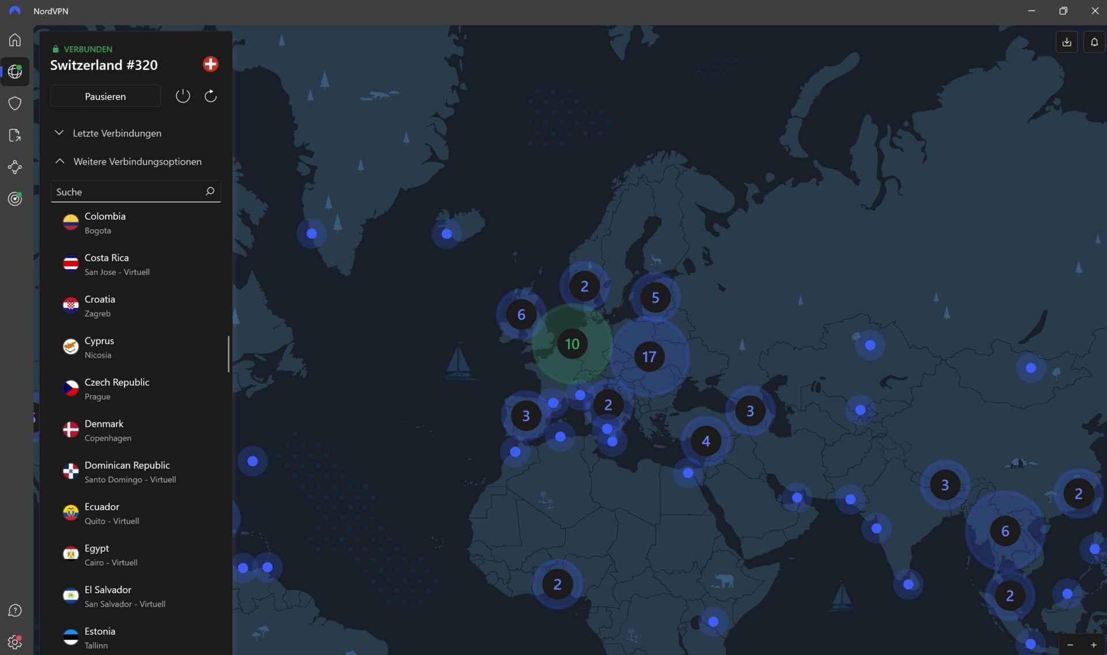The image size is (1107, 655).
Task: Click the VERBUNDEN status label
Action: tap(88, 49)
